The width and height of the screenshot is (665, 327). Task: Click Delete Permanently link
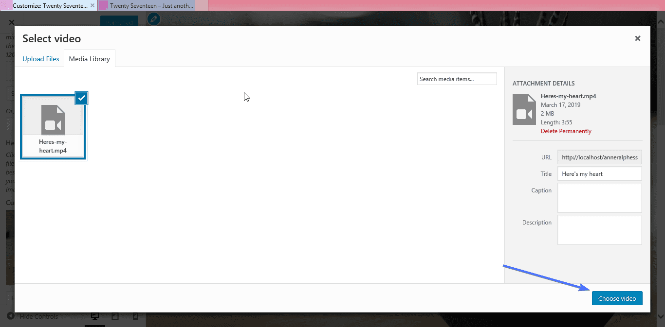click(566, 131)
